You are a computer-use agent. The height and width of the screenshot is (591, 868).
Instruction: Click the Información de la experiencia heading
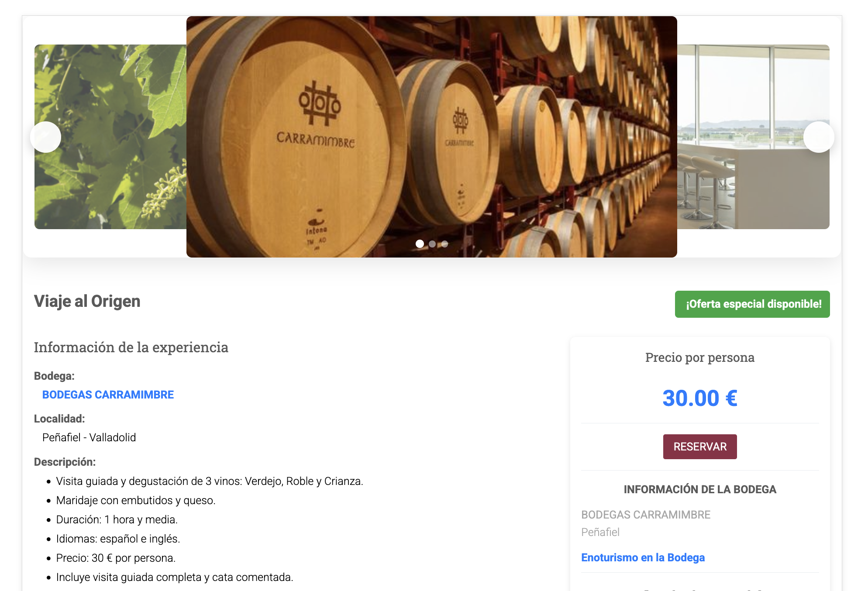pos(131,347)
